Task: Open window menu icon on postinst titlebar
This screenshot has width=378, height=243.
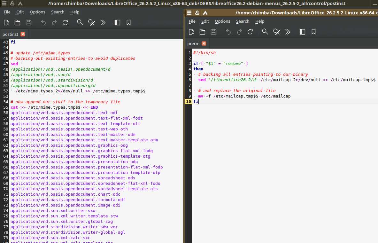Action: (4, 4)
